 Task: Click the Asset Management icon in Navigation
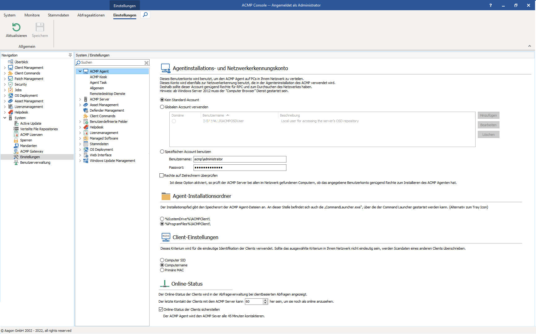(x=11, y=101)
